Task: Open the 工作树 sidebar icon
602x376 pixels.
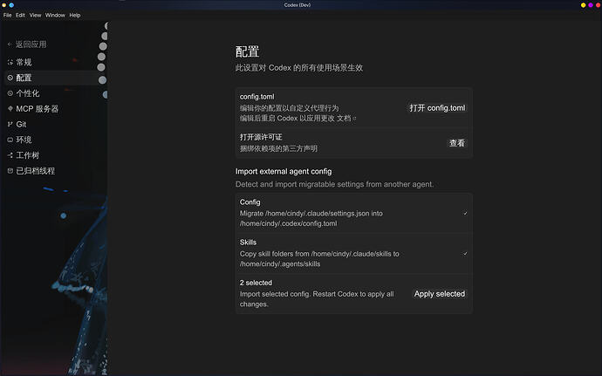Action: 10,155
